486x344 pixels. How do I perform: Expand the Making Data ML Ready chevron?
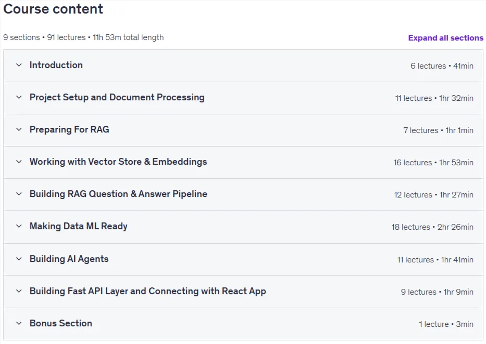pos(19,226)
